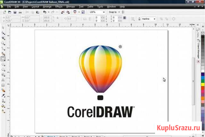Open the 126% zoom level dropdown

pos(104,12)
